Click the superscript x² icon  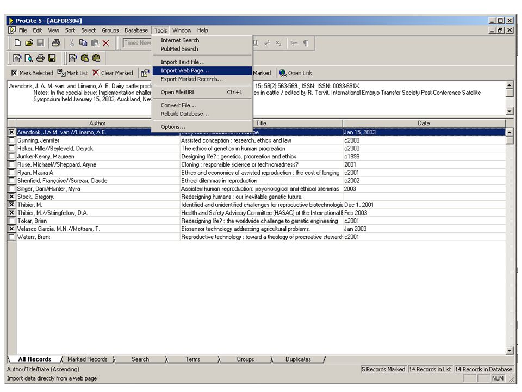(x=266, y=44)
